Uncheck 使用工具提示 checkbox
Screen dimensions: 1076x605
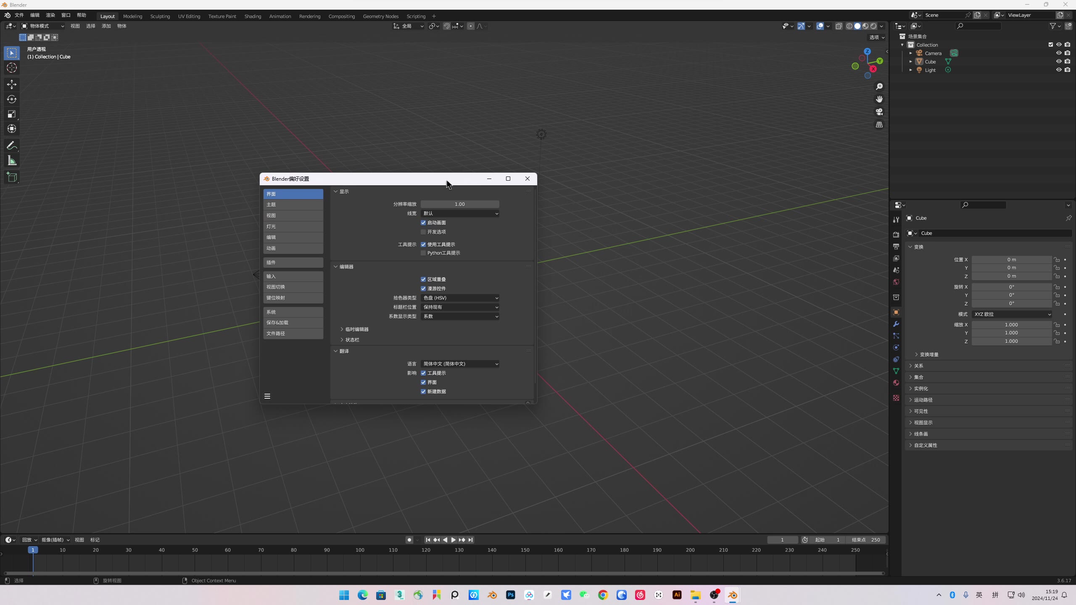click(423, 245)
